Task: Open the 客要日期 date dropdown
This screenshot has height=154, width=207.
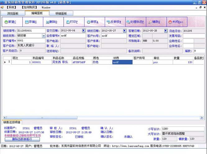Action: click(166, 31)
